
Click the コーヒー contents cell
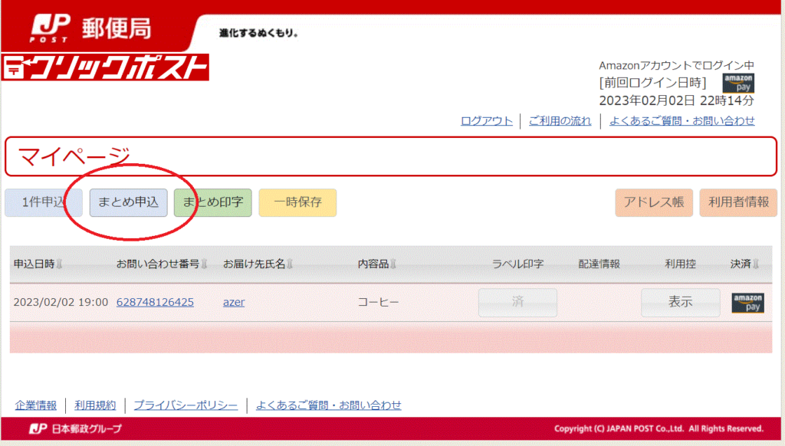(x=378, y=303)
